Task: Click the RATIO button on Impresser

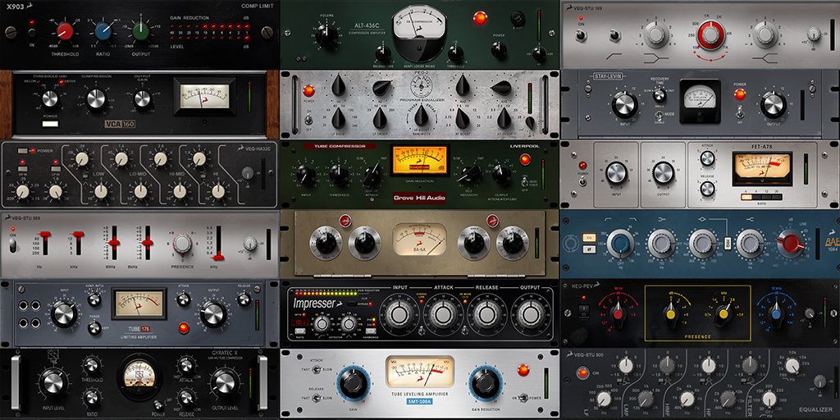Action: click(300, 331)
